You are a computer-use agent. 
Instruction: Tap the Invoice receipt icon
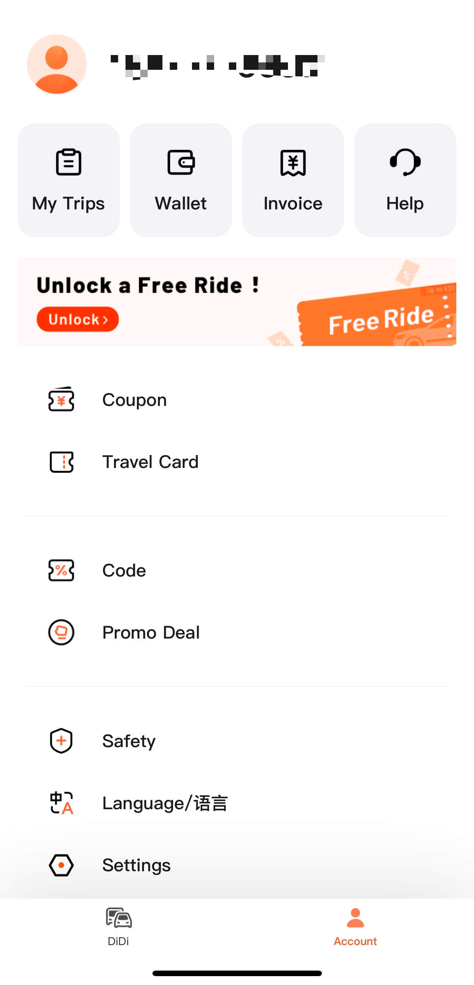(x=293, y=163)
